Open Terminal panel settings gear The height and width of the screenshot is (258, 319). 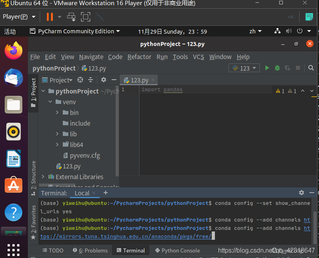tap(302, 193)
